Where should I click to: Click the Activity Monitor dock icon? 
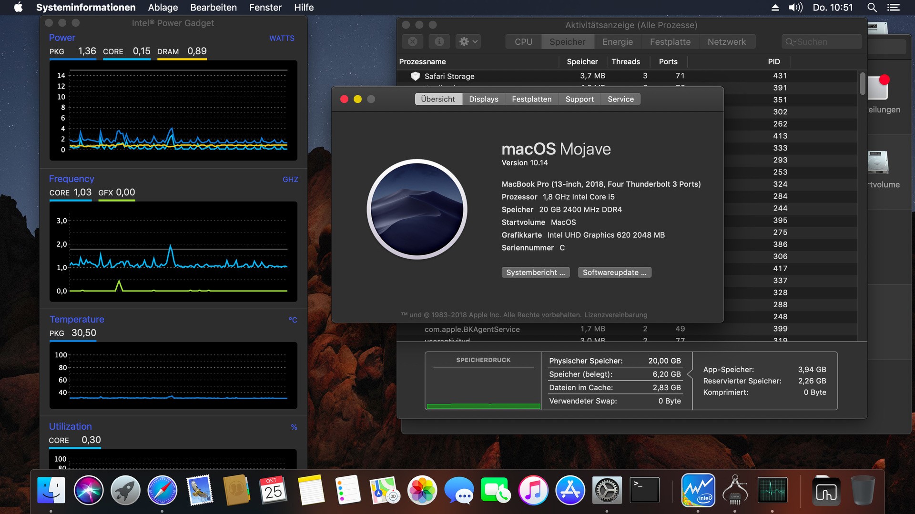772,490
